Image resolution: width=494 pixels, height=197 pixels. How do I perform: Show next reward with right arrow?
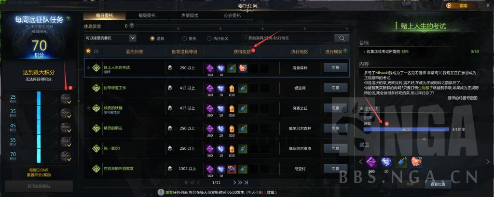(x=488, y=162)
